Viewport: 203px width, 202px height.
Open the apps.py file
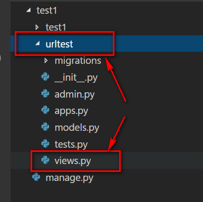(71, 111)
